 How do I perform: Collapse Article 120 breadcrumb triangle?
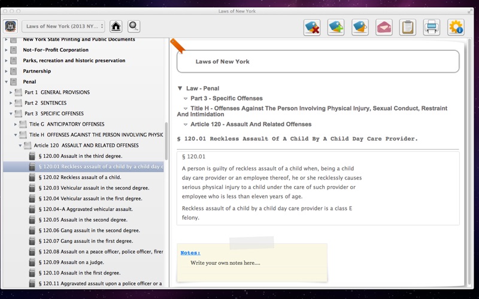pos(186,124)
